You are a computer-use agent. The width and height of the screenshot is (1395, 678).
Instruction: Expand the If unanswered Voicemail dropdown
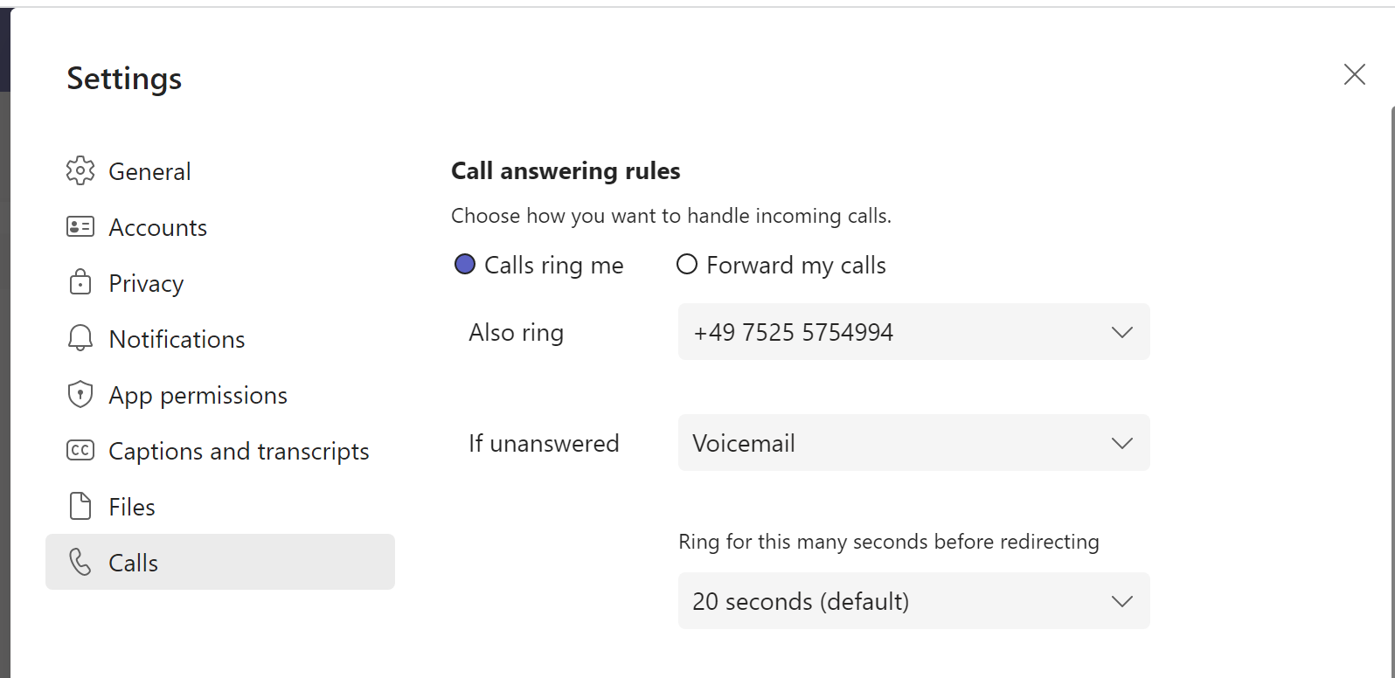coord(913,443)
